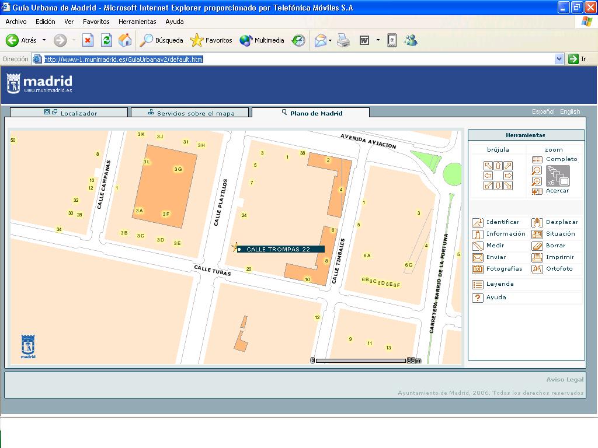Viewport: 598px width, 448px height.
Task: Open the Atrás back history dropdown arrow
Action: tap(44, 40)
